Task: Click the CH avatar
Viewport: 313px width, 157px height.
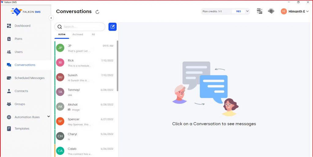Action: pyautogui.click(x=60, y=136)
